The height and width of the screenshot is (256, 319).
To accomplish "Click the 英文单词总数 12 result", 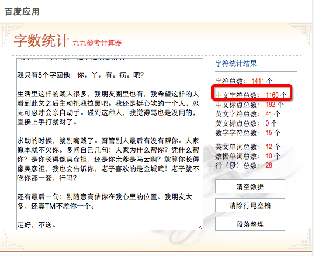I will pos(248,147).
